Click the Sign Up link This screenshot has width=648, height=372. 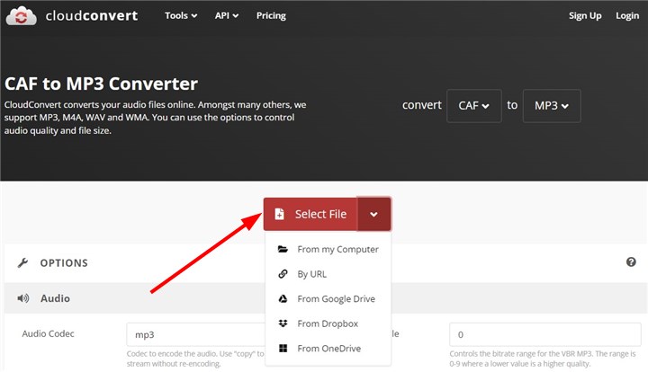click(x=585, y=15)
